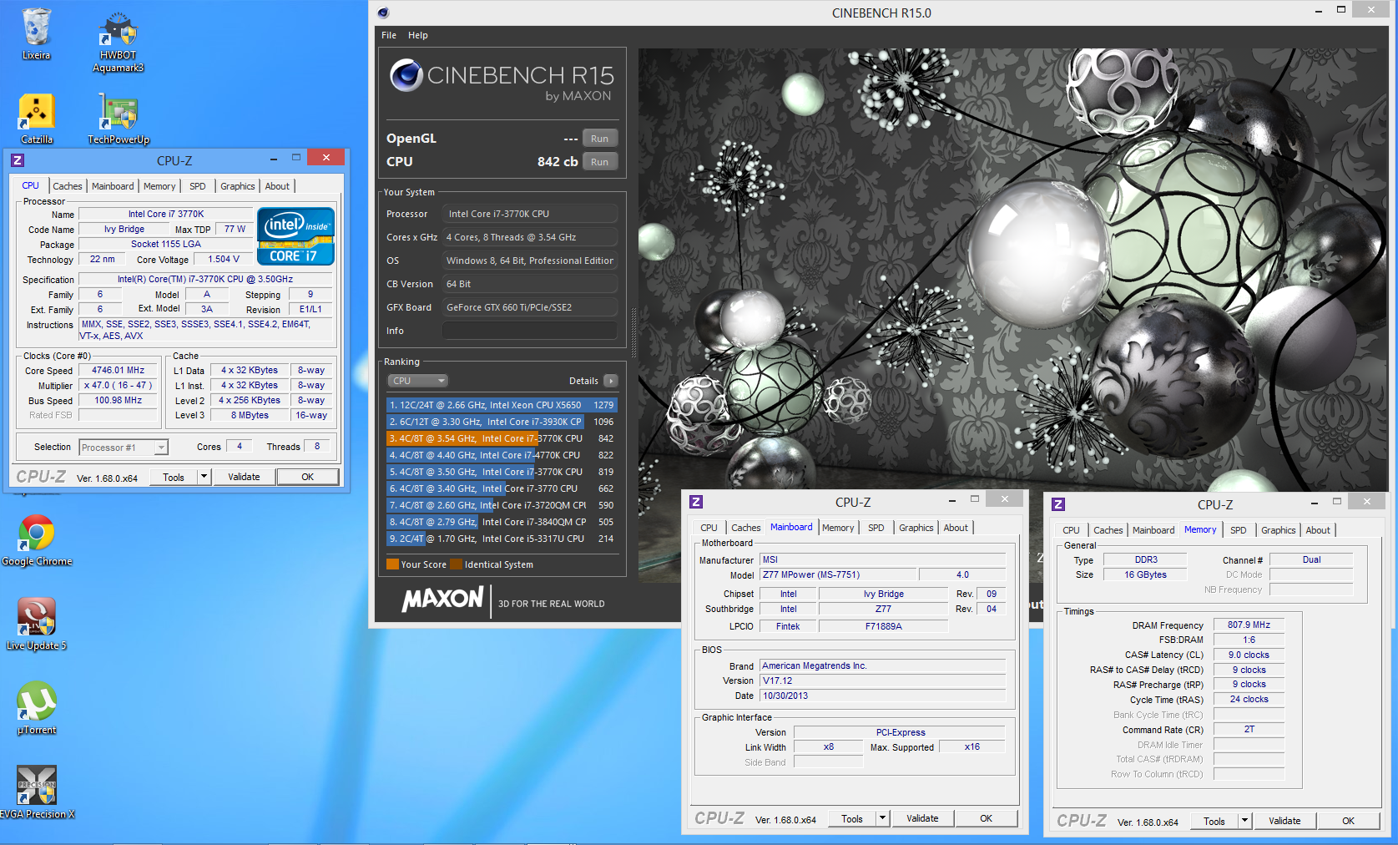Click the Z icon of the Memory CPU-Z window
The height and width of the screenshot is (845, 1398).
(x=1058, y=503)
